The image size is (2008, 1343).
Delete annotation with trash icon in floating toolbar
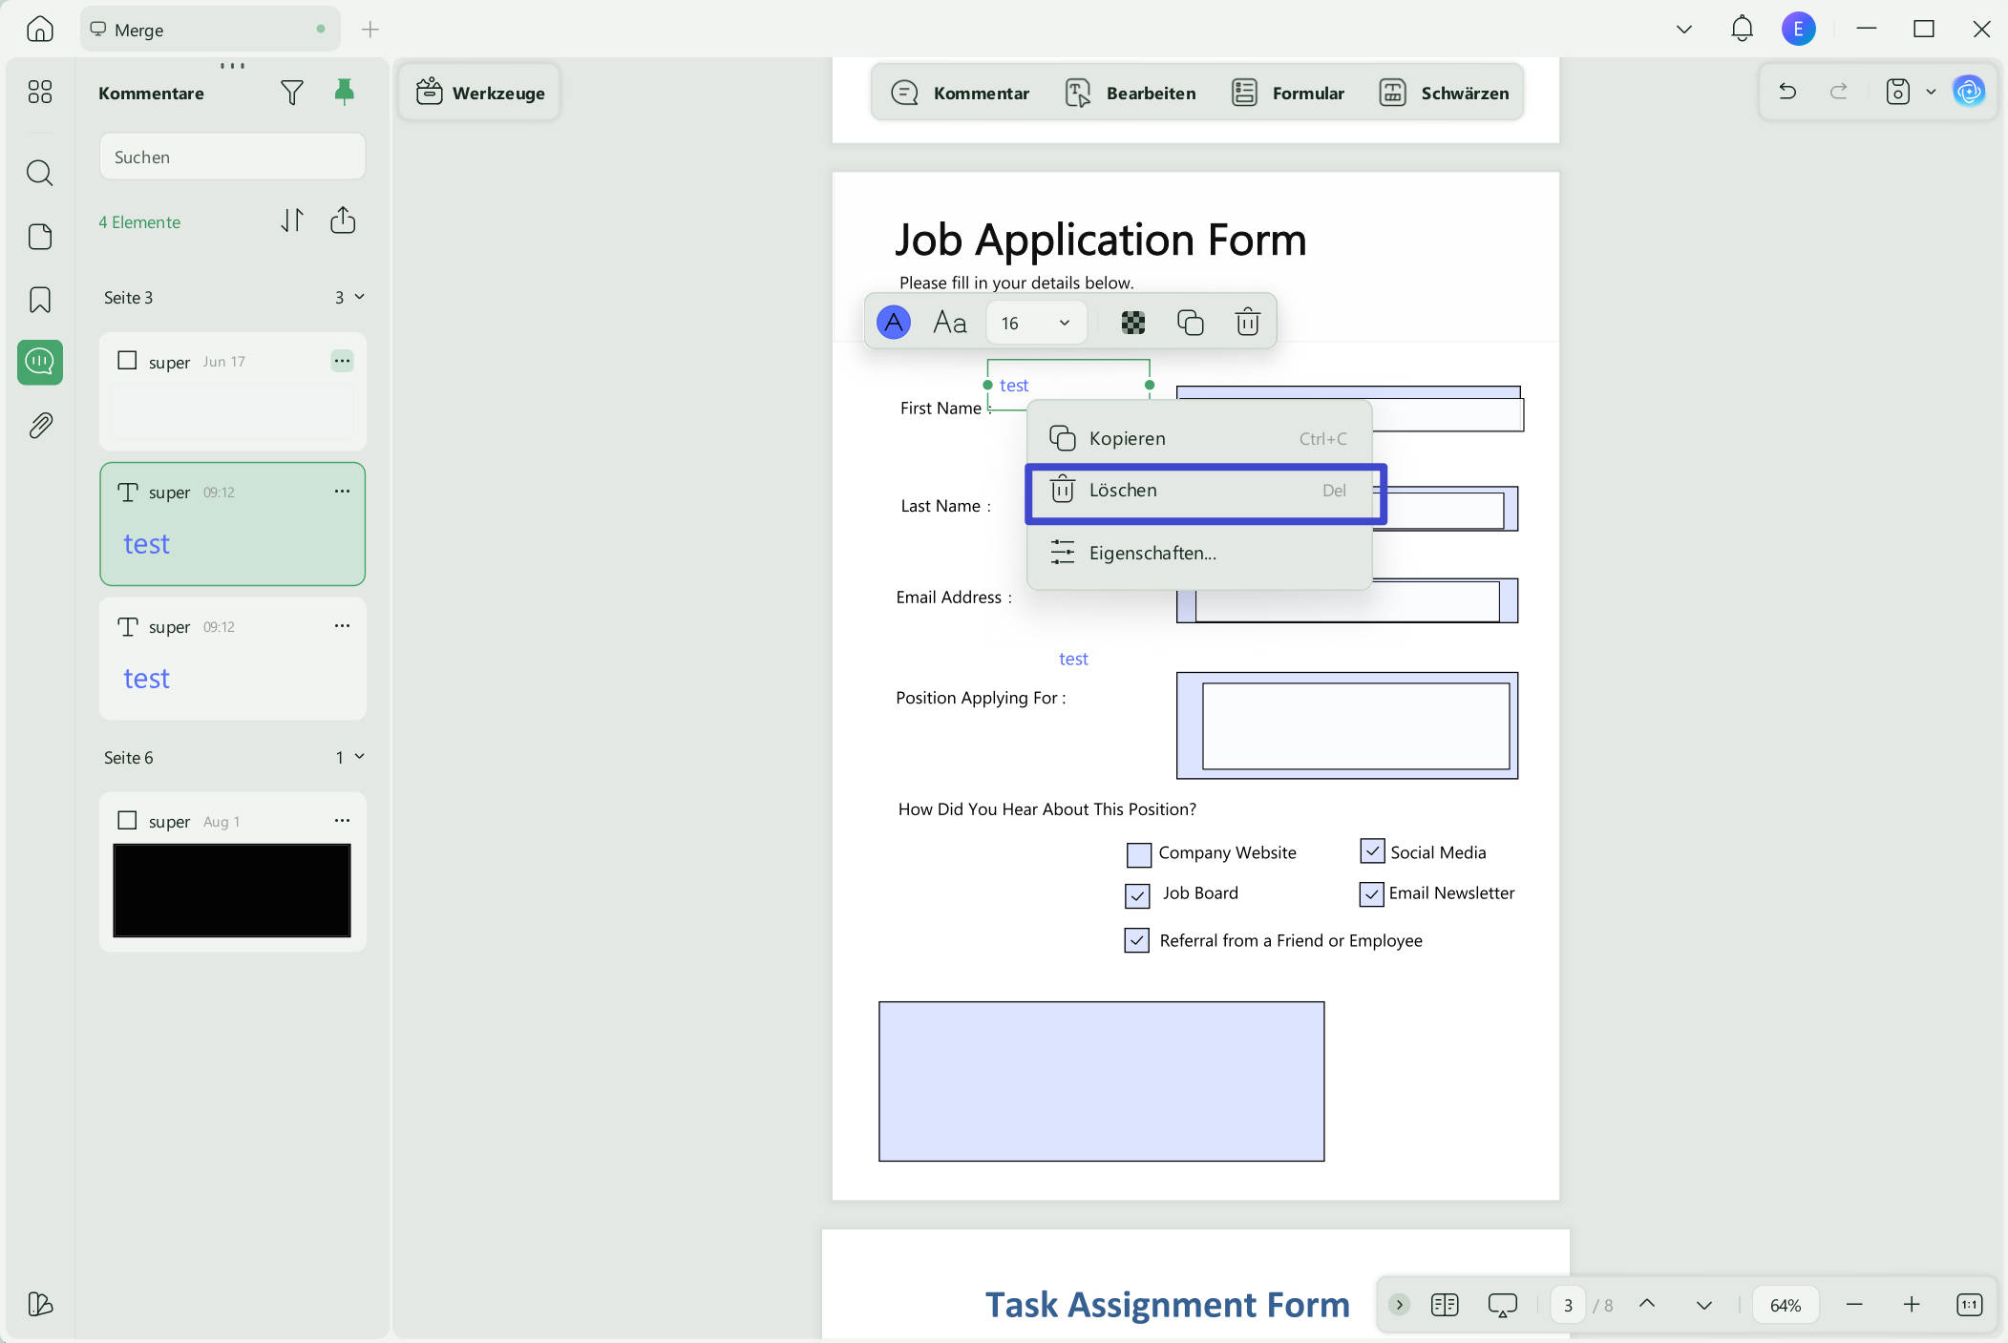1247,323
